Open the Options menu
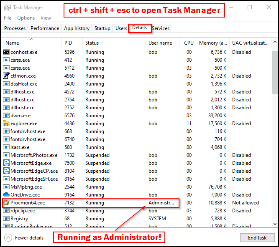The height and width of the screenshot is (247, 279). 26,18
